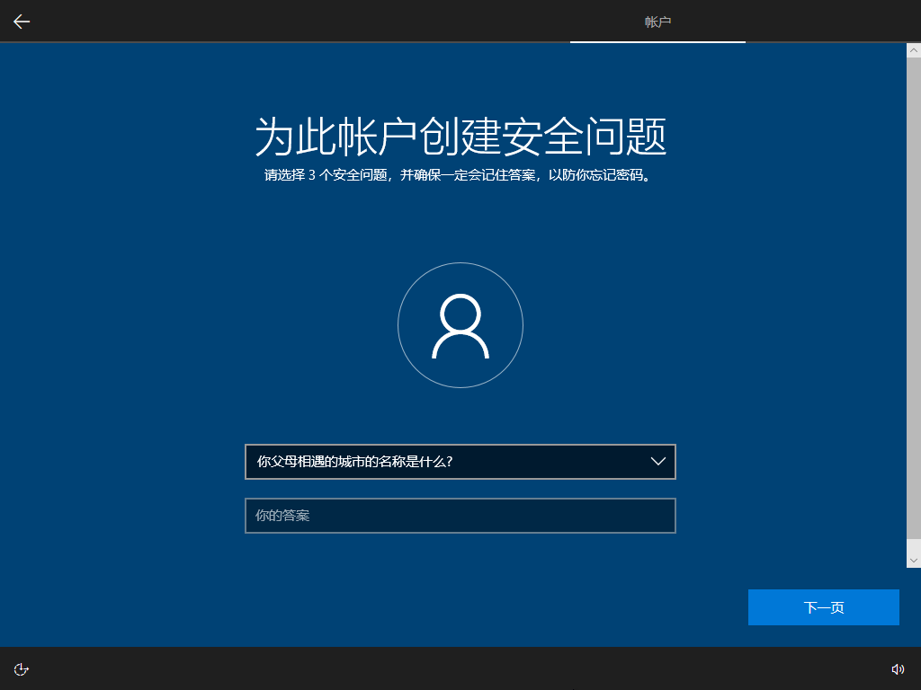
Task: Go back using the top-left arrow
Action: 22,22
